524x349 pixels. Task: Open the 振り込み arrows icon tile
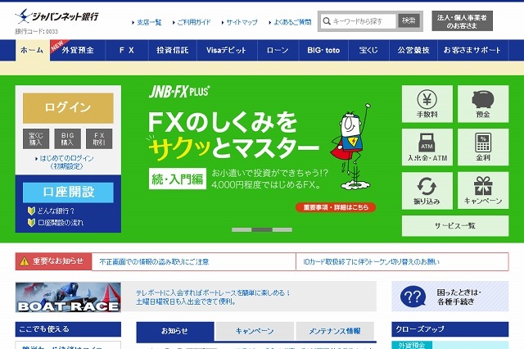pyautogui.click(x=427, y=191)
